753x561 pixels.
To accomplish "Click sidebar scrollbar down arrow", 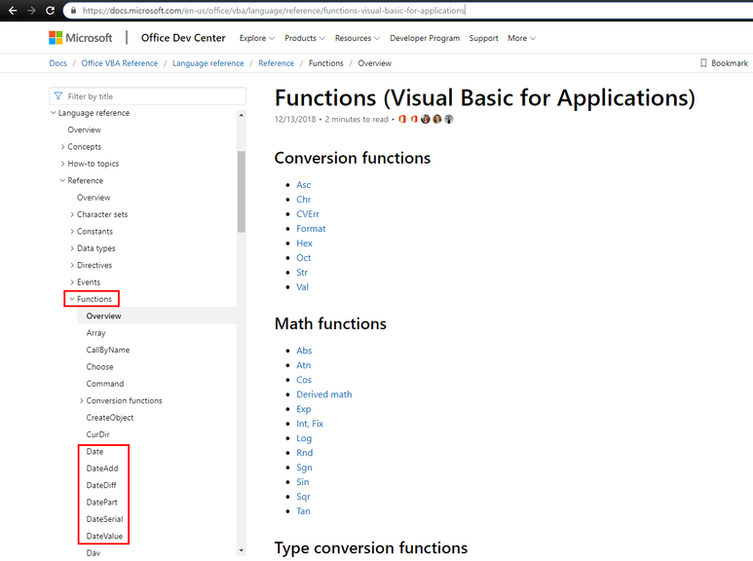I will (241, 550).
